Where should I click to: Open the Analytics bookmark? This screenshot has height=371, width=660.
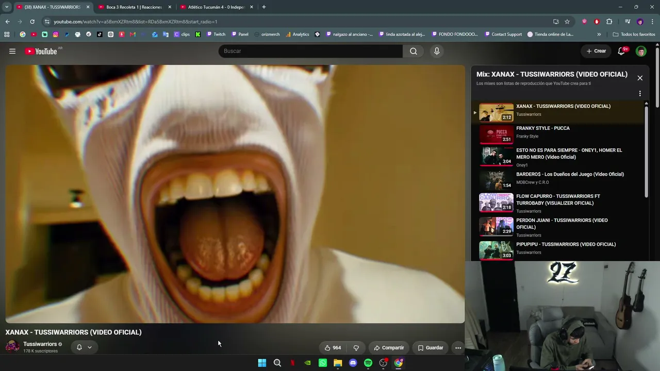297,35
